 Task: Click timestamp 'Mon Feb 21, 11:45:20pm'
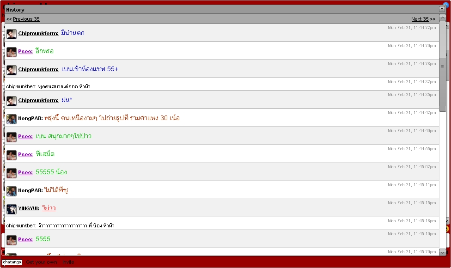pyautogui.click(x=412, y=252)
